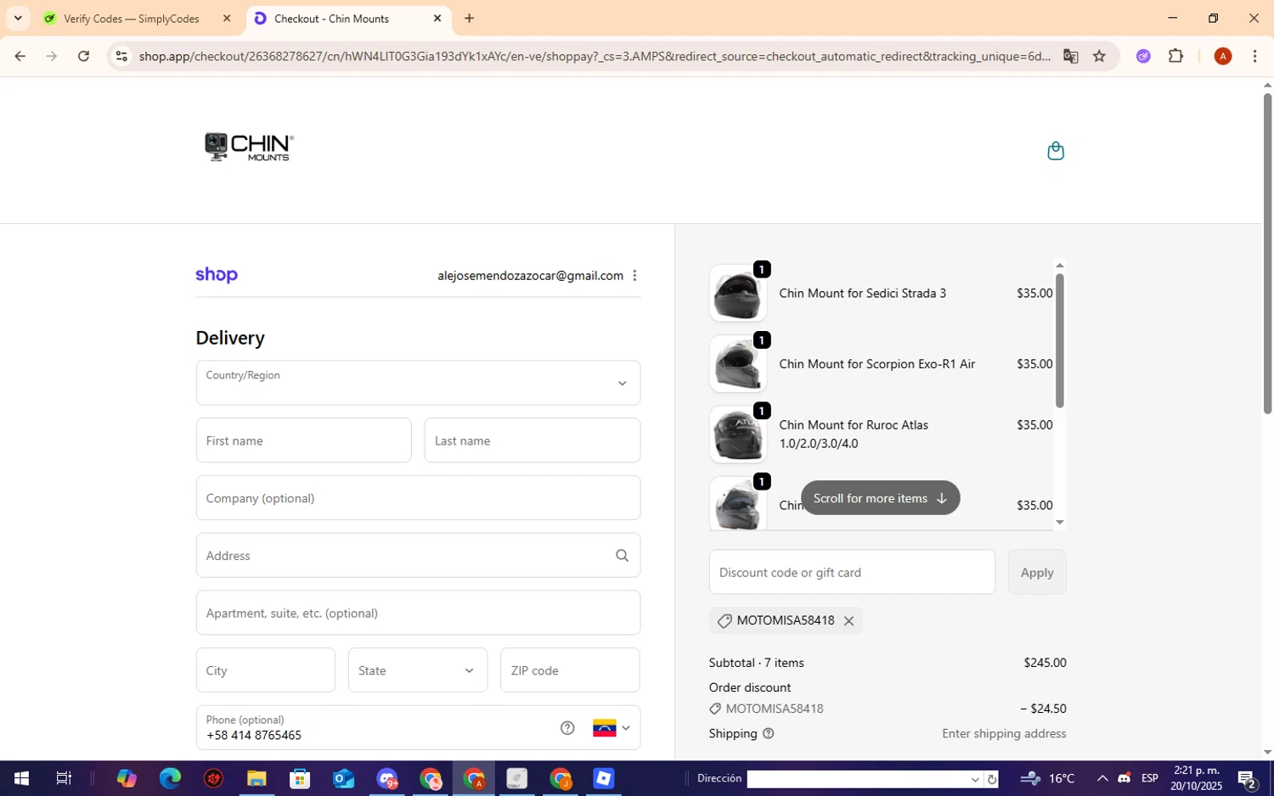Click the First name field
The width and height of the screenshot is (1274, 796).
(304, 440)
